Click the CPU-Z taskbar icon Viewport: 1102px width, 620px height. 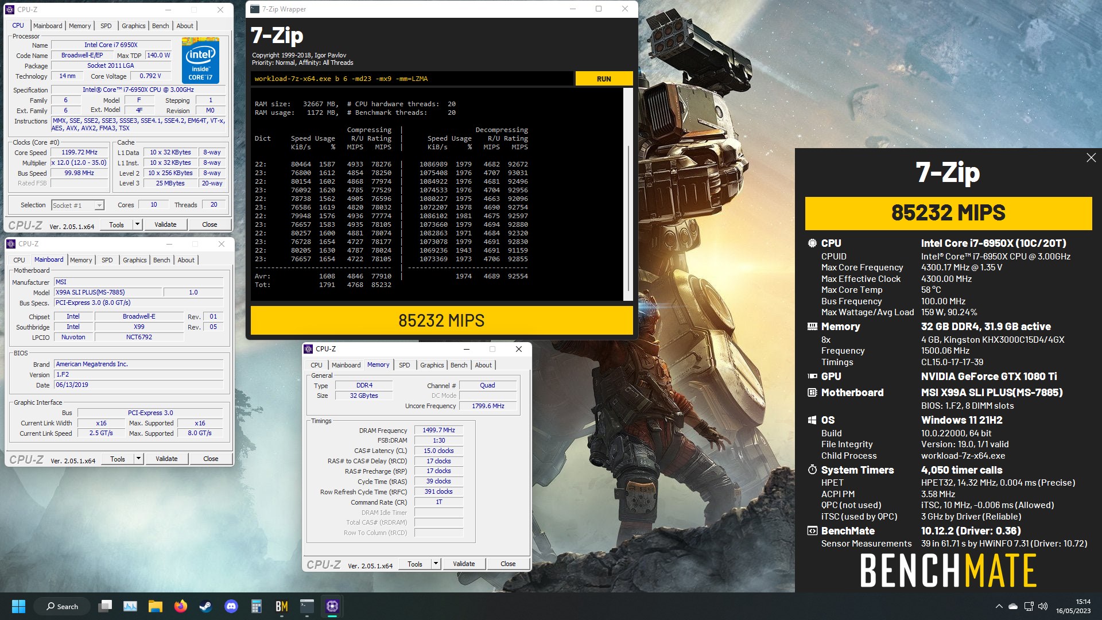pos(332,606)
